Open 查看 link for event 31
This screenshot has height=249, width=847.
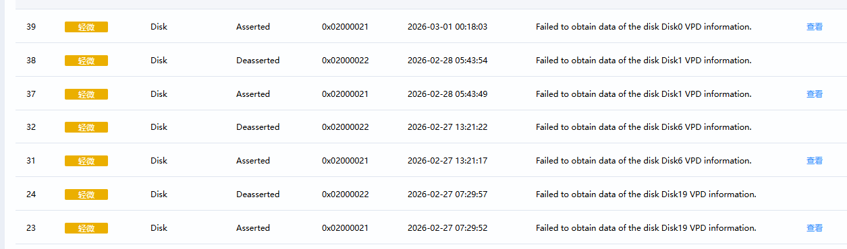tap(815, 161)
